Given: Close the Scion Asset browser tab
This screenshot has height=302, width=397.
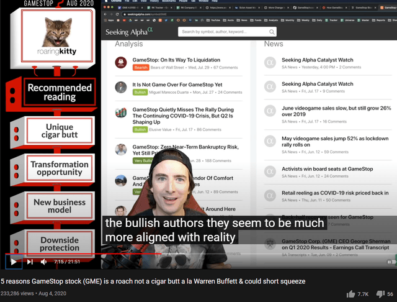Looking at the screenshot, I should 259,7.
